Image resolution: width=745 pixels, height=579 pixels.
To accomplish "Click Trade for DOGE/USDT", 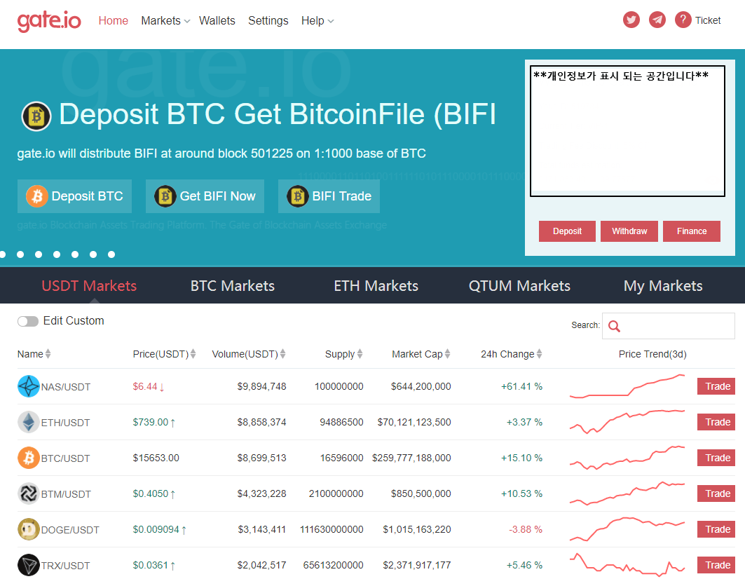I will pyautogui.click(x=716, y=529).
